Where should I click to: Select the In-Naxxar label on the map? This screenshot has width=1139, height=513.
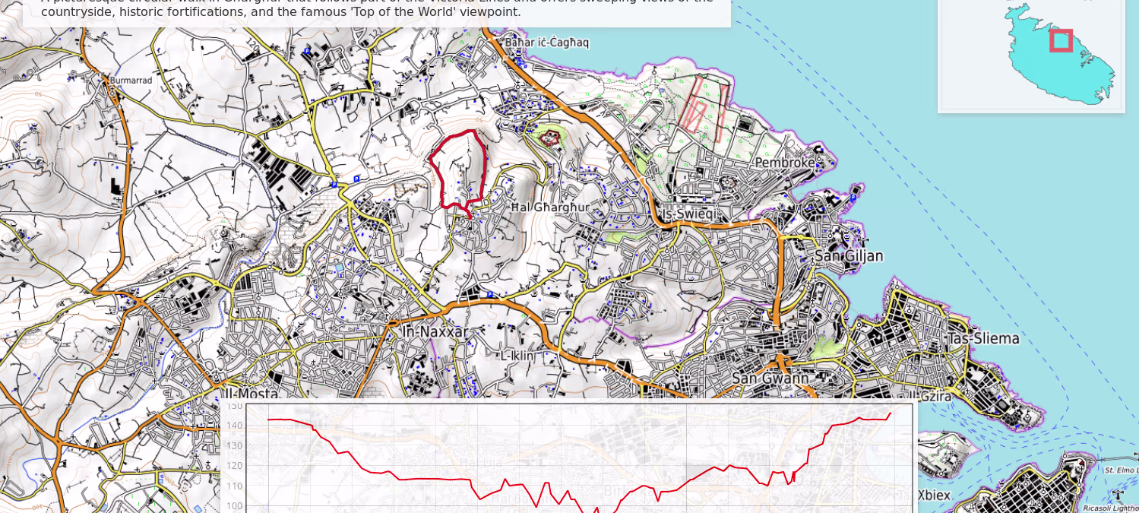click(x=435, y=332)
